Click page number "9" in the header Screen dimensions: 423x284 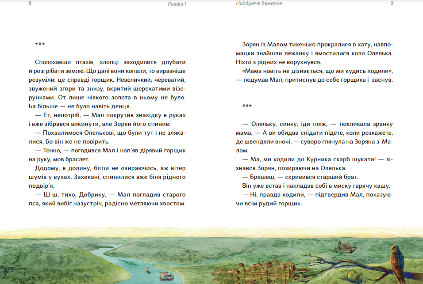click(x=392, y=3)
